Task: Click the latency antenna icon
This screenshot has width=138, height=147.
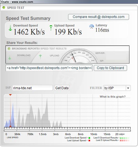Action: pyautogui.click(x=92, y=27)
